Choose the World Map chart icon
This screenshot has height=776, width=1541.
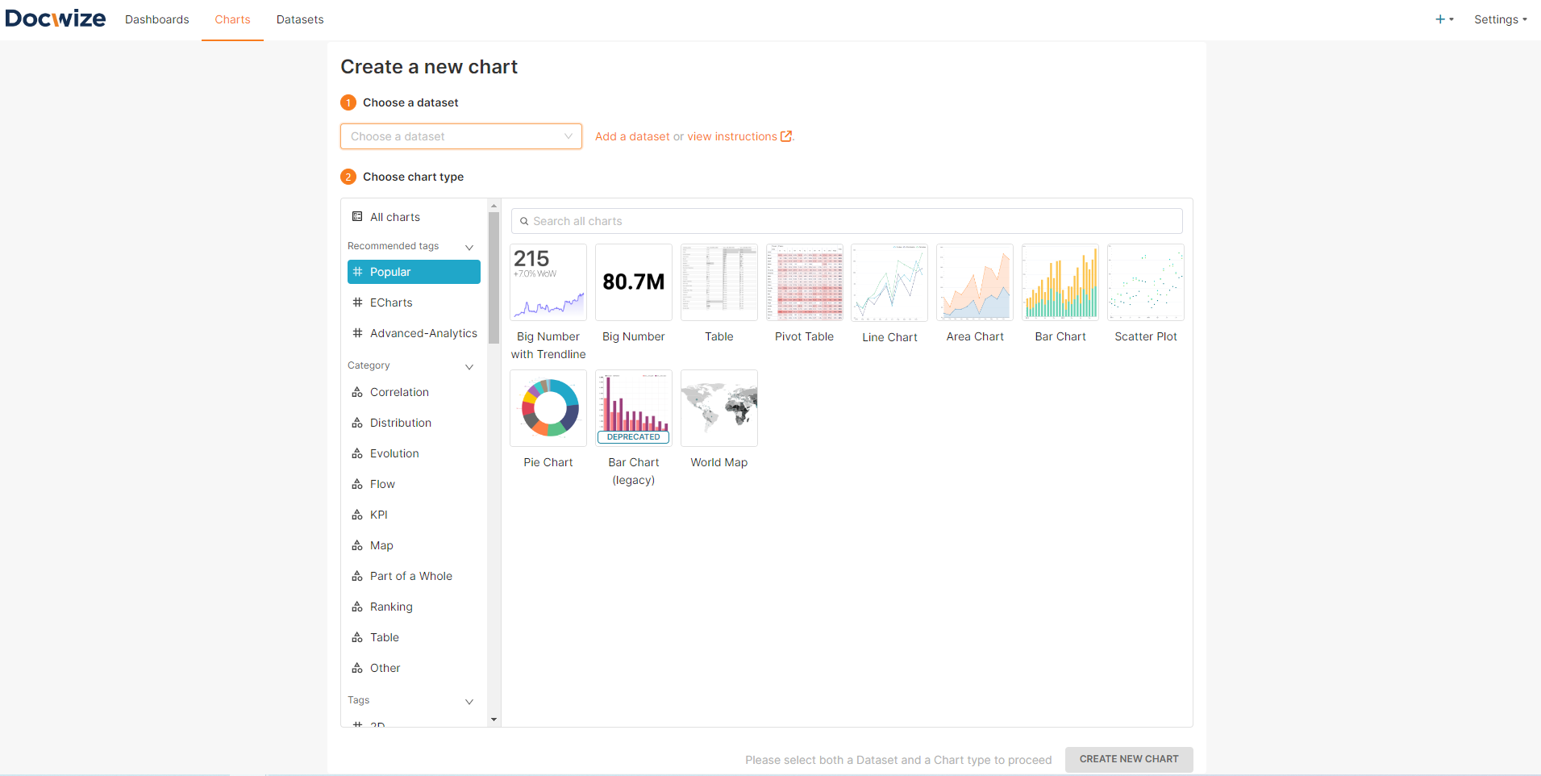point(718,408)
